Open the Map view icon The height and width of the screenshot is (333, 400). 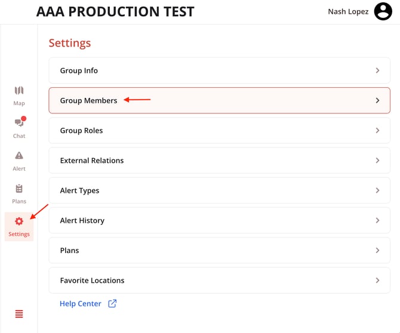click(19, 91)
